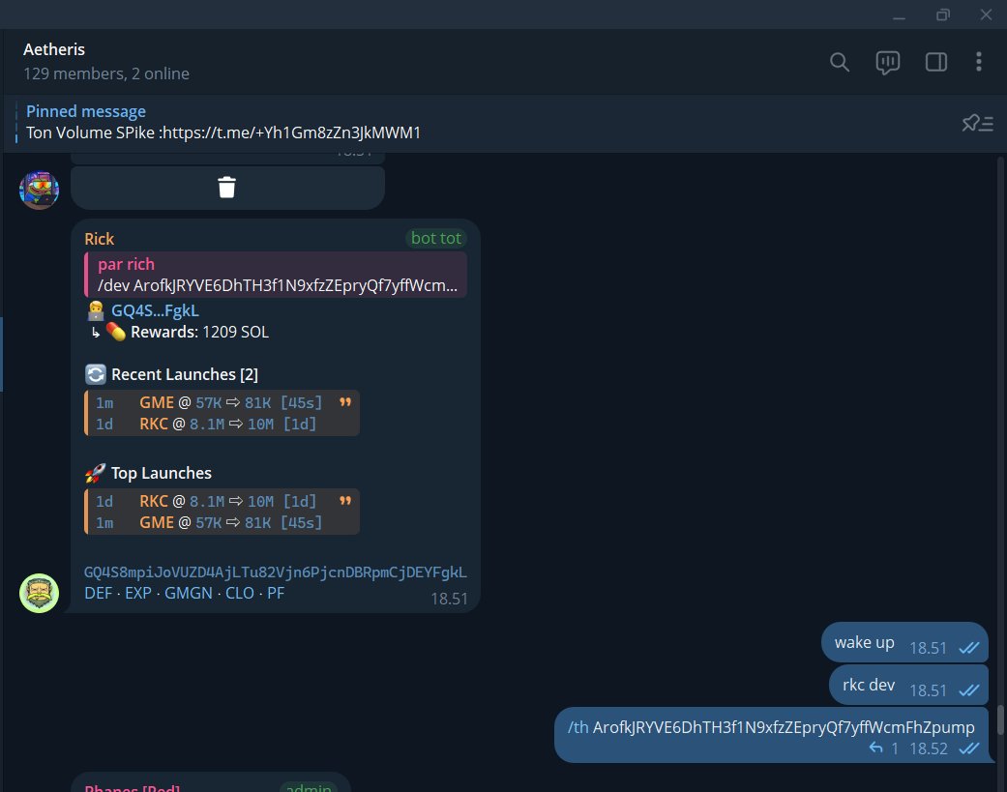
Task: Open the PF link
Action: tap(276, 593)
